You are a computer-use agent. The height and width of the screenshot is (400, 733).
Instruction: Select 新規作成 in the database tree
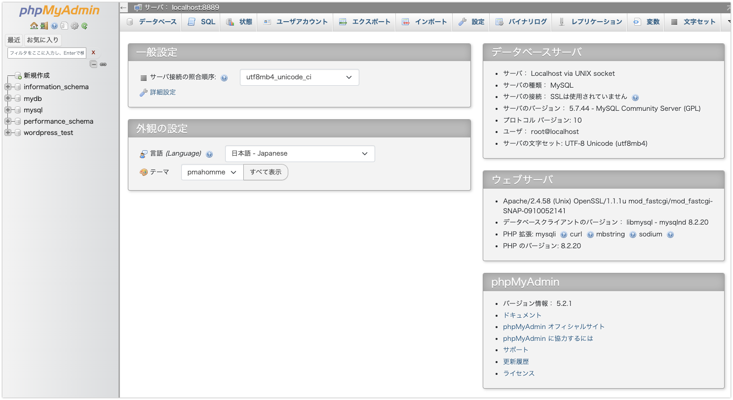[37, 75]
